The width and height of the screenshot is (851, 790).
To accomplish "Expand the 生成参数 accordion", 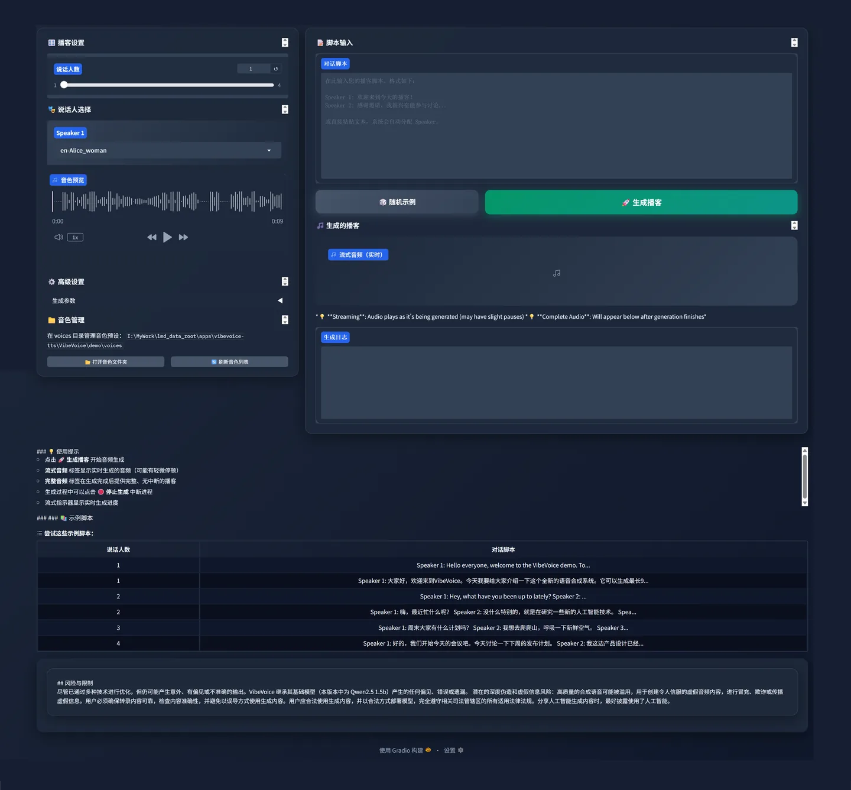I will pos(167,300).
